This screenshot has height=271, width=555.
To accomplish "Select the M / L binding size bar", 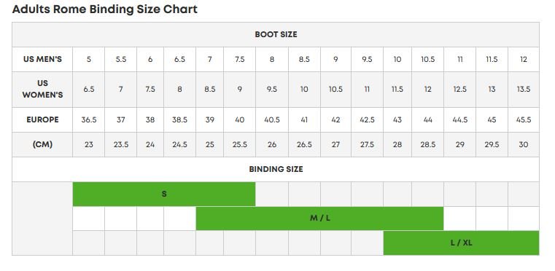I will pyautogui.click(x=319, y=219).
